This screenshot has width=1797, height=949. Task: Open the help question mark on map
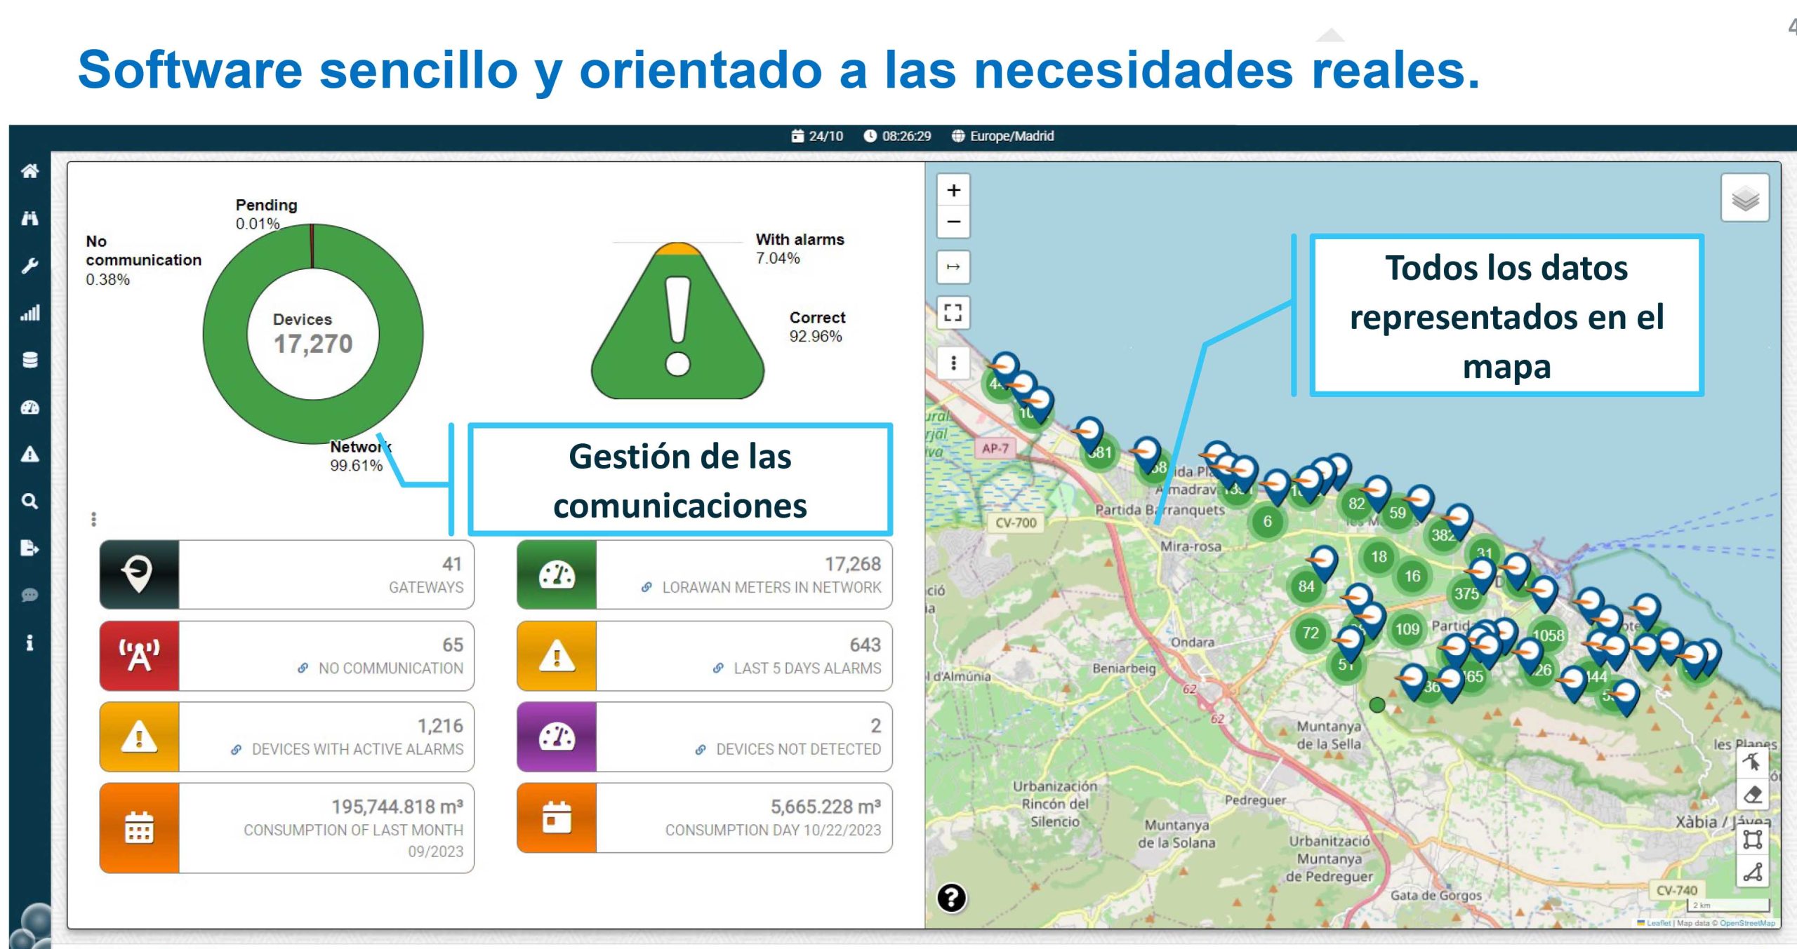tap(951, 897)
